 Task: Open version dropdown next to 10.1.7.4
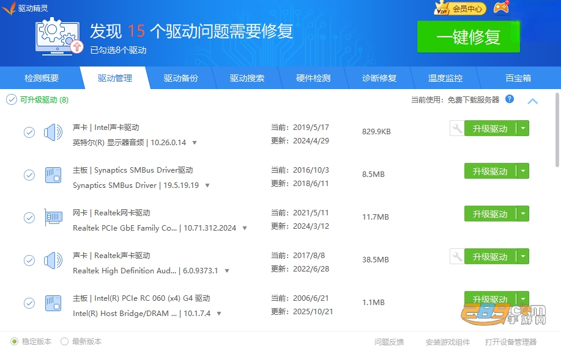point(219,314)
